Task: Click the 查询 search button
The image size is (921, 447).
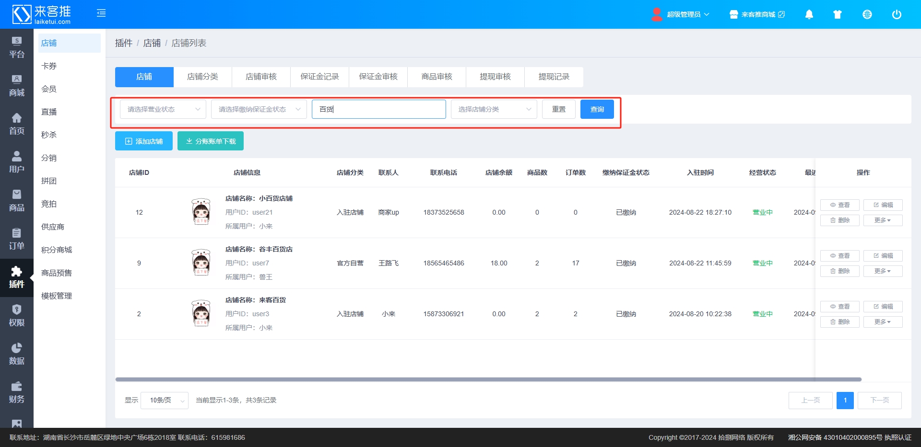Action: pos(597,109)
